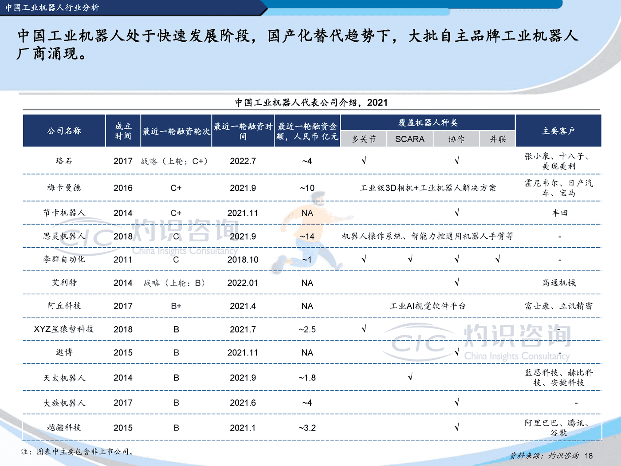
Task: Click customer 高通机械
Action: [559, 283]
